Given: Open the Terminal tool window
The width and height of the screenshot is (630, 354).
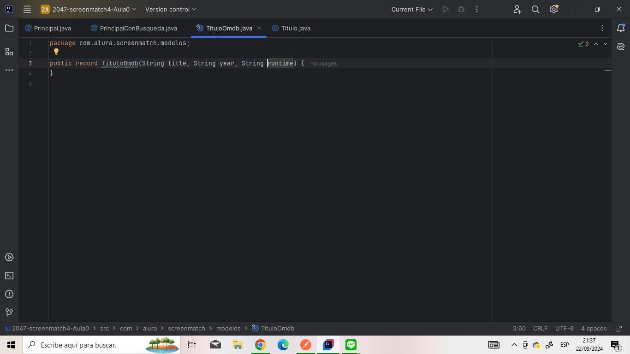Looking at the screenshot, I should point(9,276).
